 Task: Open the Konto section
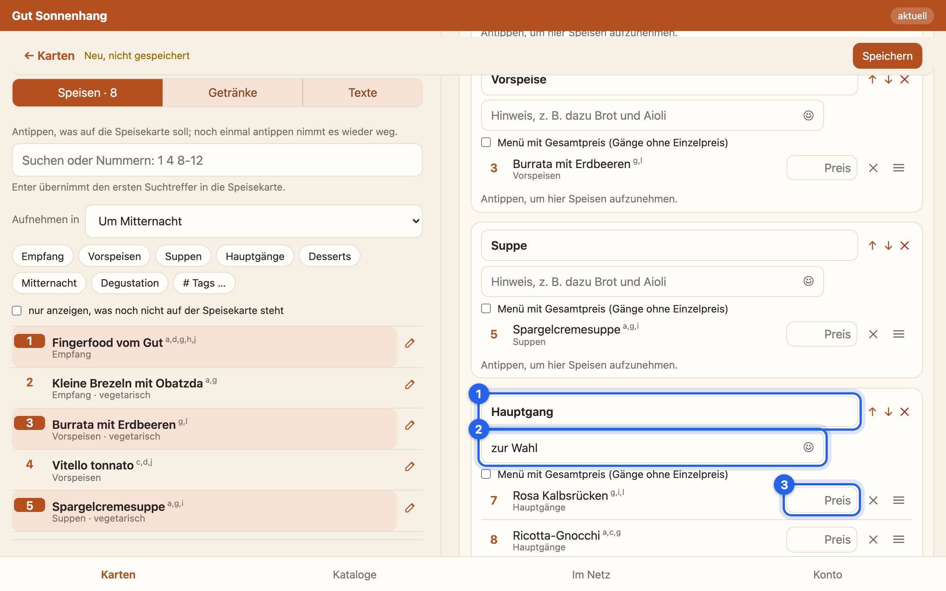[827, 575]
